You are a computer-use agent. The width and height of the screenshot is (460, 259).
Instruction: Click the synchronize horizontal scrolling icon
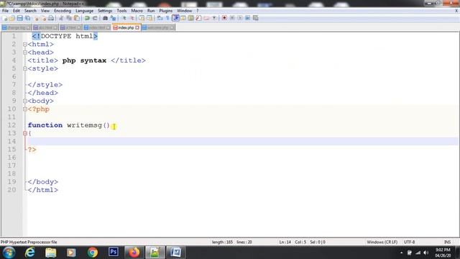[149, 18]
